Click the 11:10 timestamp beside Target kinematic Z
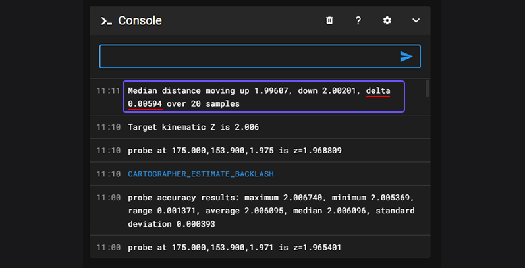525x268 pixels. coord(108,126)
